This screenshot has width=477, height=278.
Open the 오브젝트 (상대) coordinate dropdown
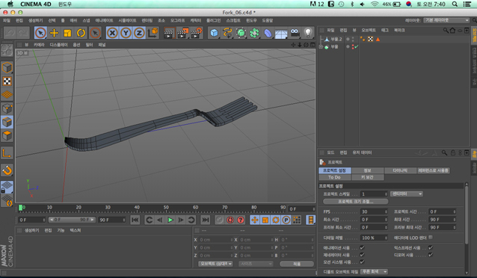(215, 264)
